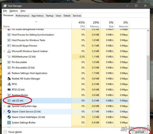This screenshot has width=153, height=134.
Task: Sort by the Network column header
Action: 122,24
